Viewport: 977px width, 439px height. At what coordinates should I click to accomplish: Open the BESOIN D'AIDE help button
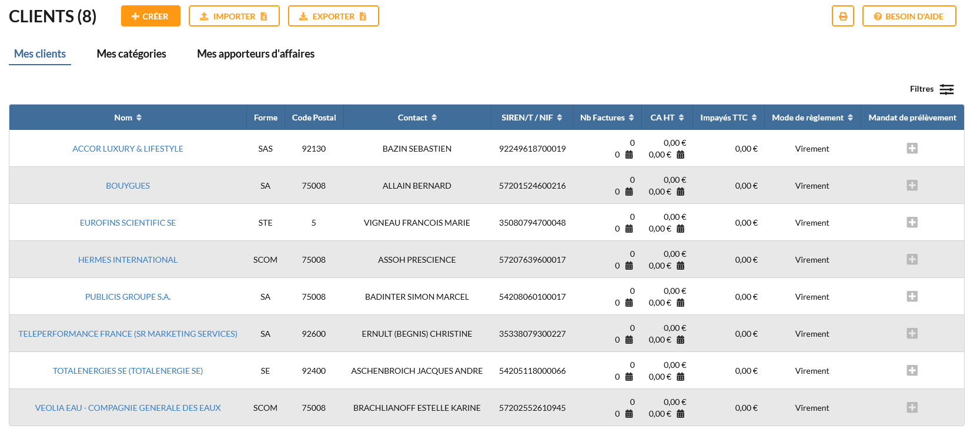pos(909,16)
